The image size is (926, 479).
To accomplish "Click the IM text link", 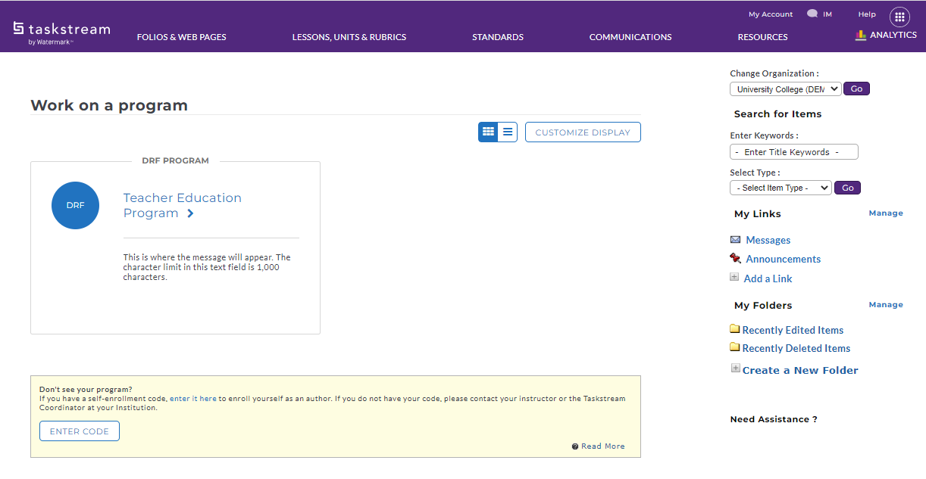I will [x=827, y=14].
